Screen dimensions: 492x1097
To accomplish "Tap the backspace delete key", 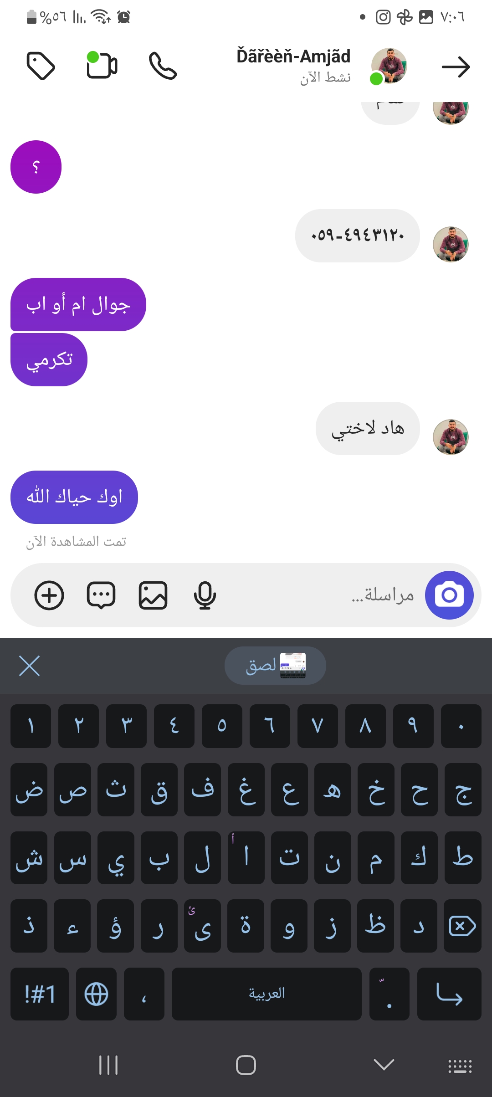I will pyautogui.click(x=462, y=926).
